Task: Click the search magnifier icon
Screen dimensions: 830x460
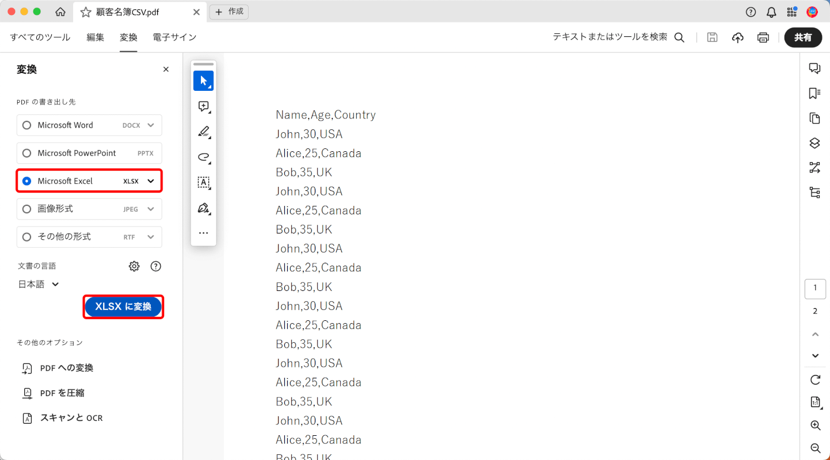Action: 679,37
